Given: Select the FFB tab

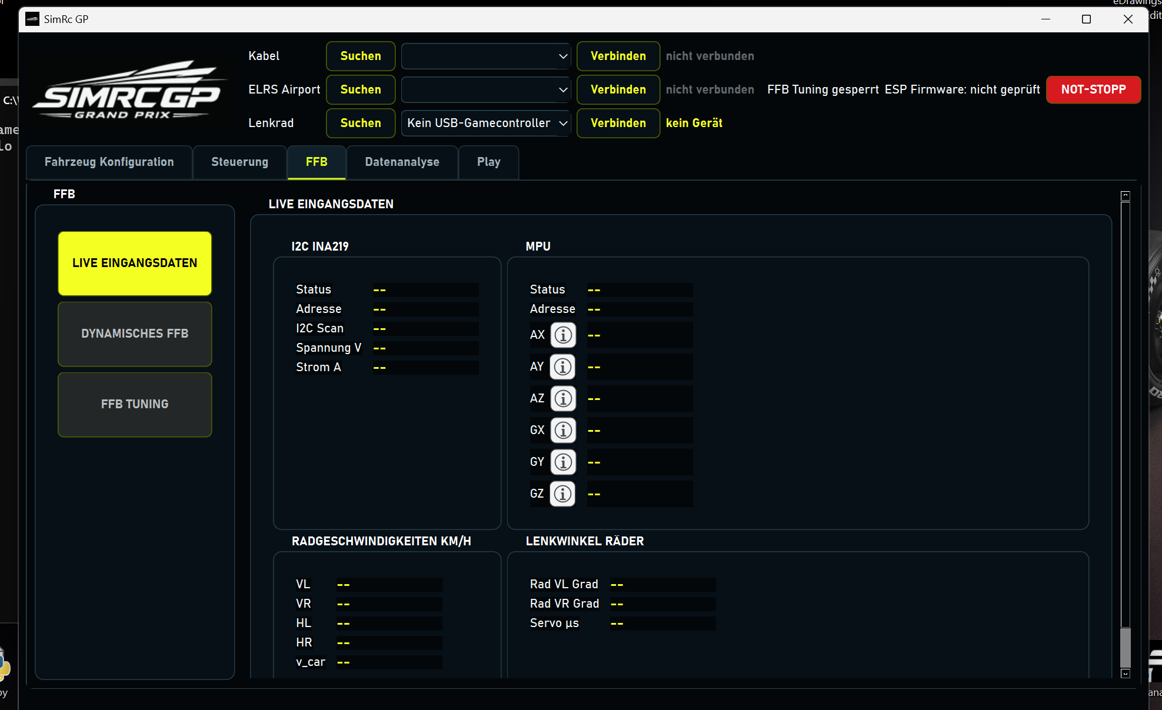Looking at the screenshot, I should [x=317, y=162].
